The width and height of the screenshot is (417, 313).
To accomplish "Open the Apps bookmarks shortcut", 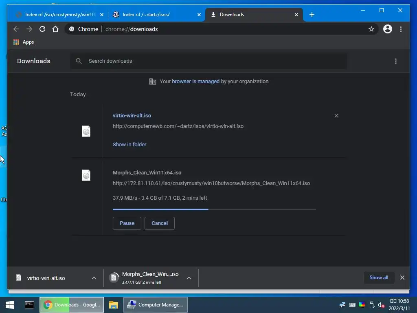I will tap(24, 42).
